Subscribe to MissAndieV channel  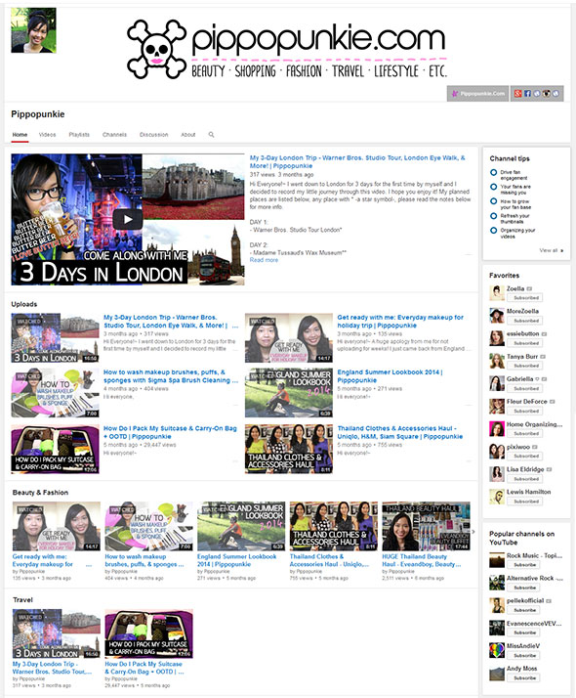tap(523, 655)
